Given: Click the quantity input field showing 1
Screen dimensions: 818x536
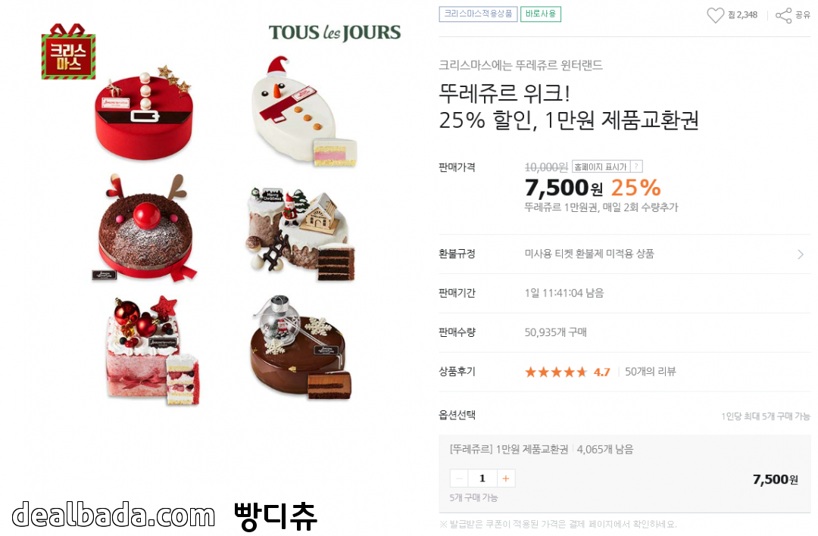Looking at the screenshot, I should [x=482, y=478].
